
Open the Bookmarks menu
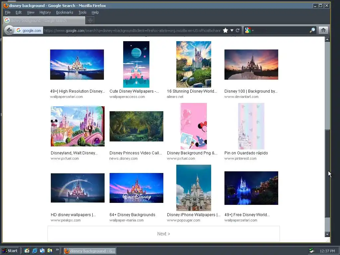[65, 12]
